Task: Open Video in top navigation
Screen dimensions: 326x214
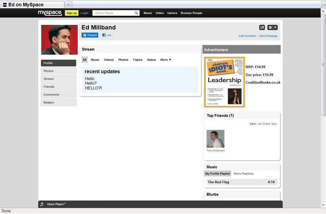Action: 160,13
